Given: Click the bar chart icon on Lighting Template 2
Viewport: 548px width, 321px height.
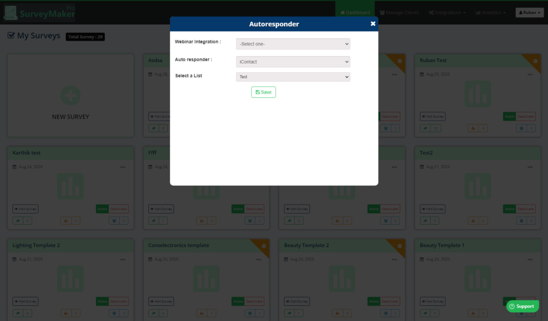Looking at the screenshot, I should point(71,279).
